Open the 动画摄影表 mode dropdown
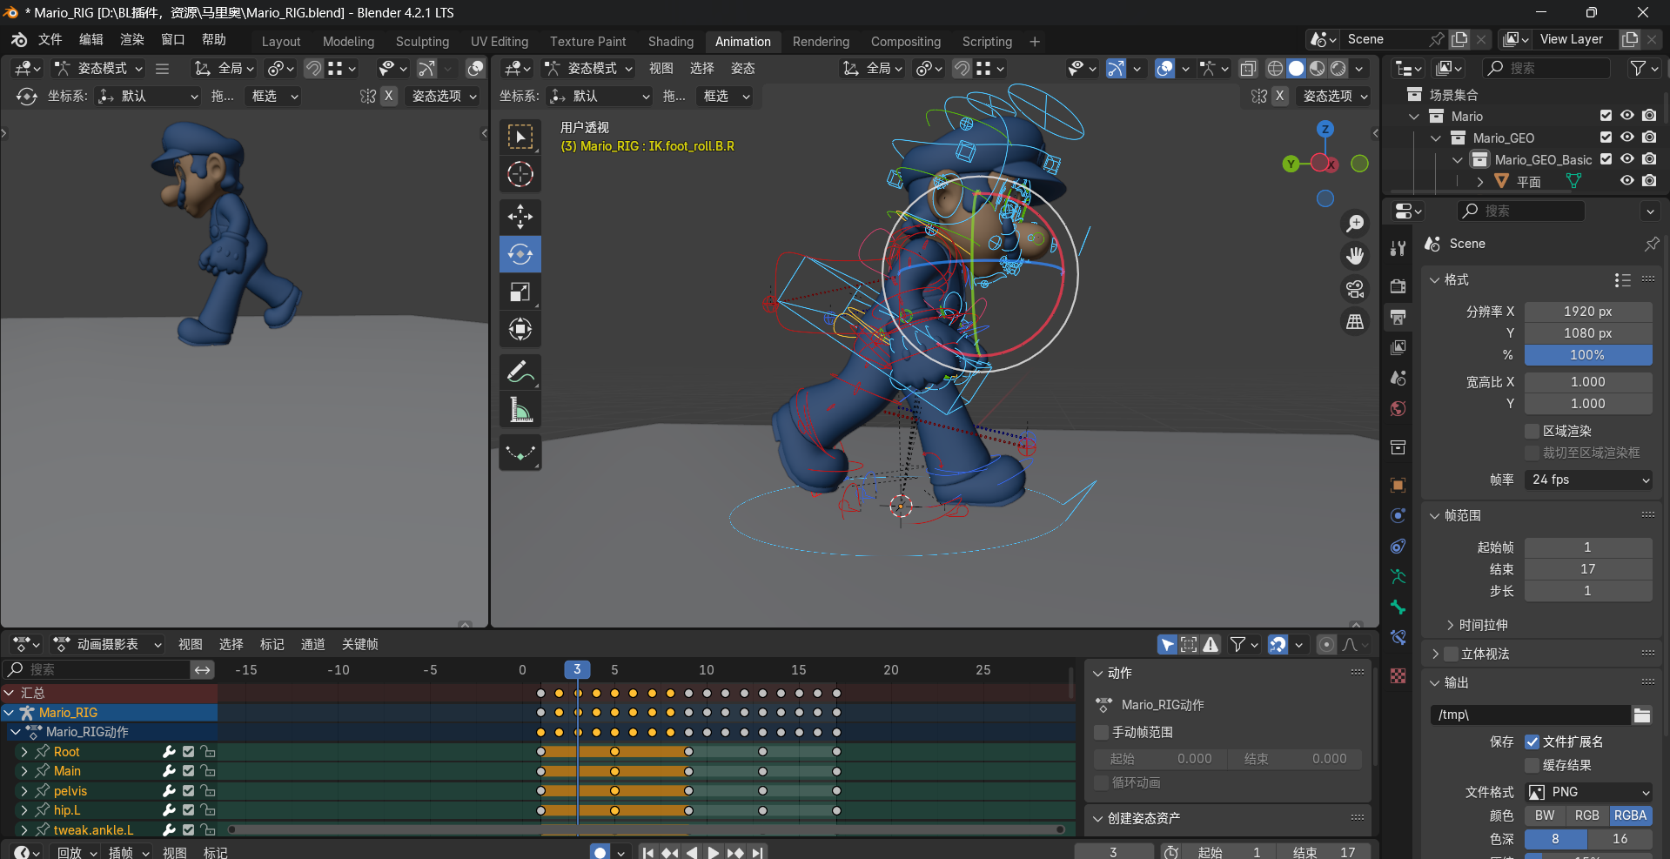 pos(107,644)
